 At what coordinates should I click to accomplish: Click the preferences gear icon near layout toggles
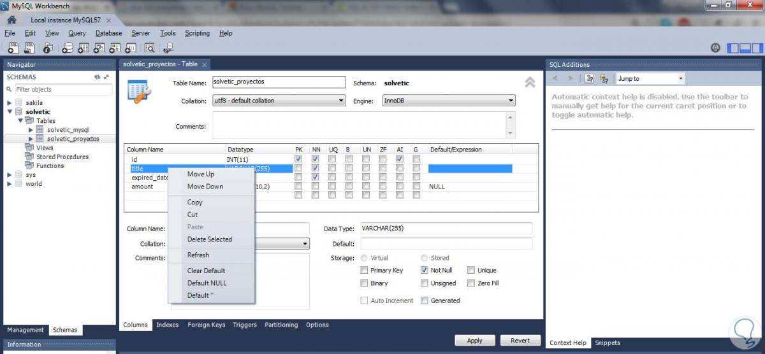pyautogui.click(x=715, y=48)
